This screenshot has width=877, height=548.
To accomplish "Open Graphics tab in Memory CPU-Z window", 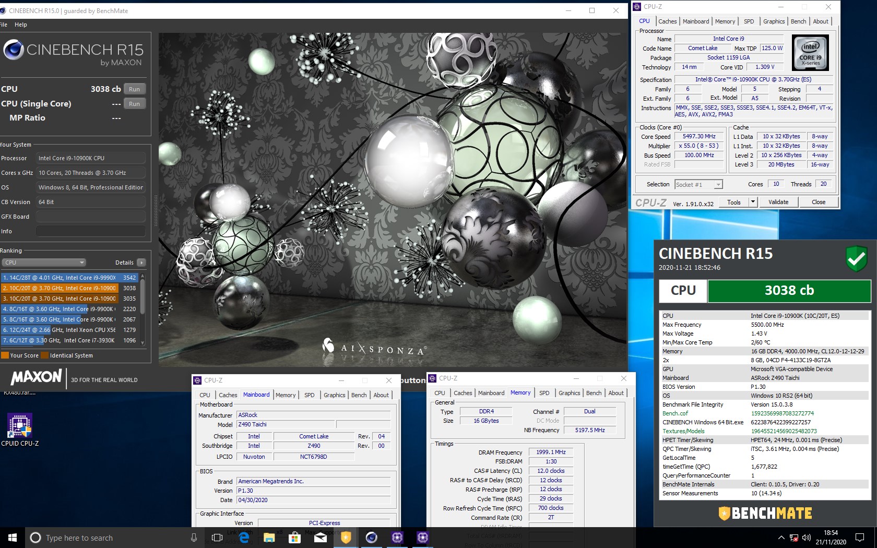I will 569,393.
